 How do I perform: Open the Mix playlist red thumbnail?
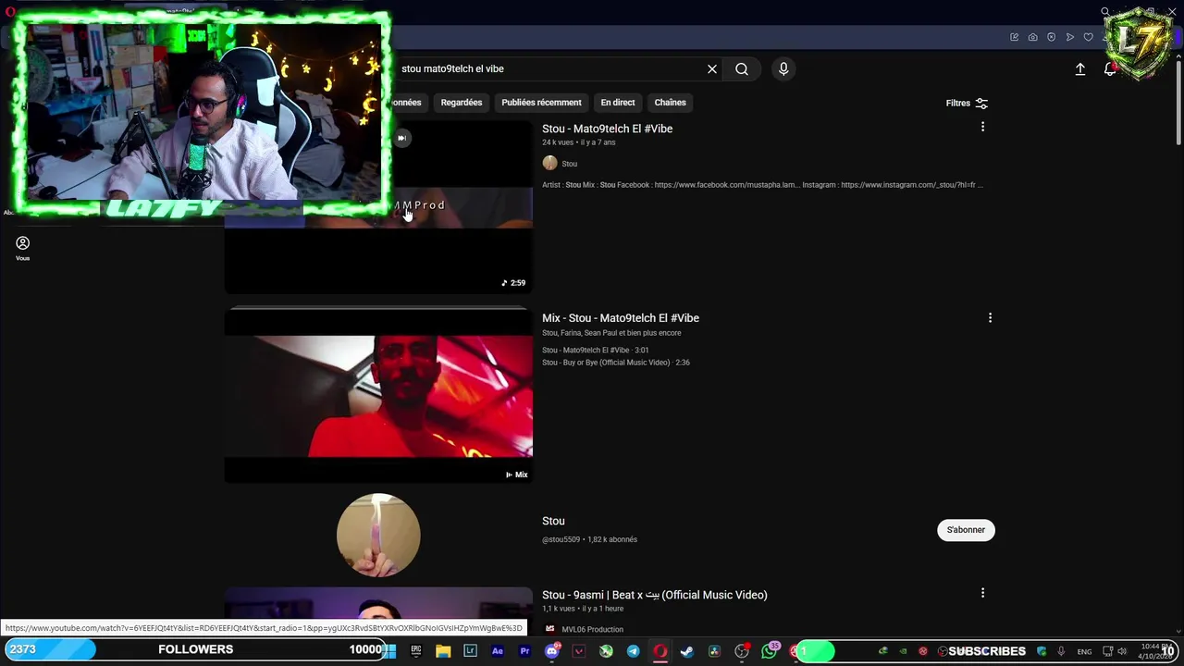[x=378, y=396]
